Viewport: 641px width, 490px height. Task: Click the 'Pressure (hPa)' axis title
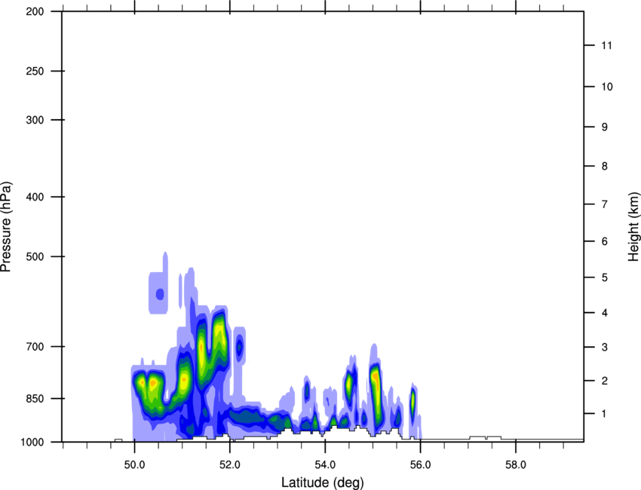click(6, 227)
